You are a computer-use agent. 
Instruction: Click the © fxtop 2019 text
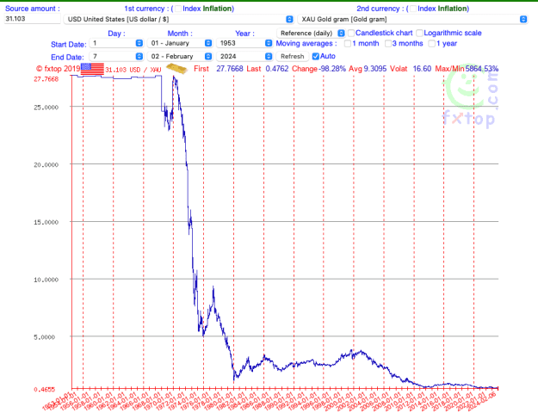pyautogui.click(x=58, y=69)
